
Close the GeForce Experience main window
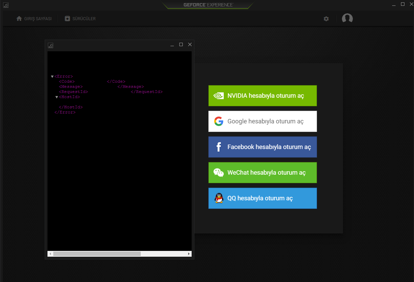[x=411, y=4]
